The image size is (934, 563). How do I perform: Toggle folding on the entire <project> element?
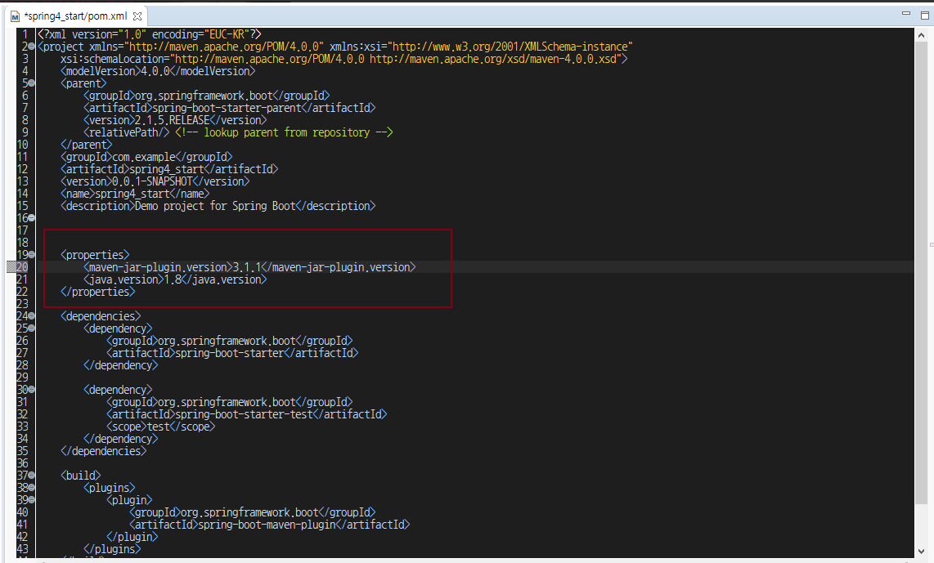[30, 46]
